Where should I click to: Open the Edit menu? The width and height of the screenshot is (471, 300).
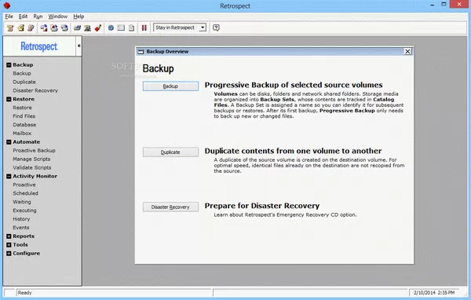click(x=23, y=16)
